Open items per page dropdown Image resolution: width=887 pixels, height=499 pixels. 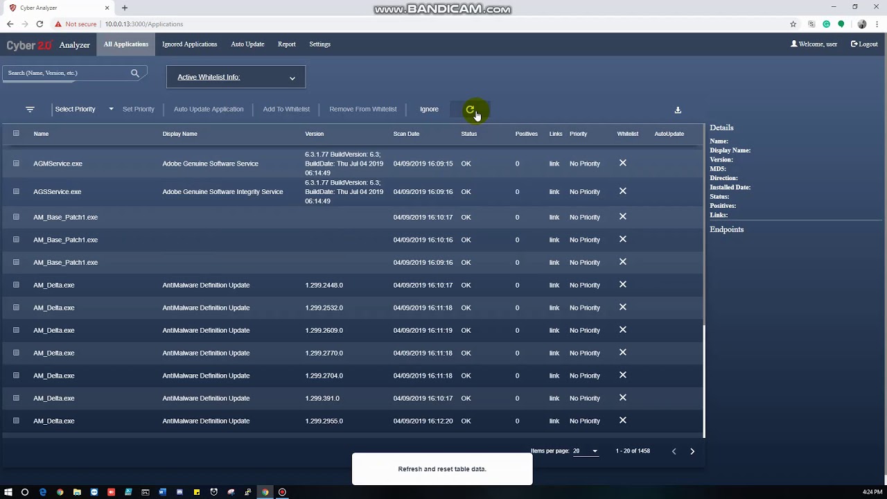586,451
